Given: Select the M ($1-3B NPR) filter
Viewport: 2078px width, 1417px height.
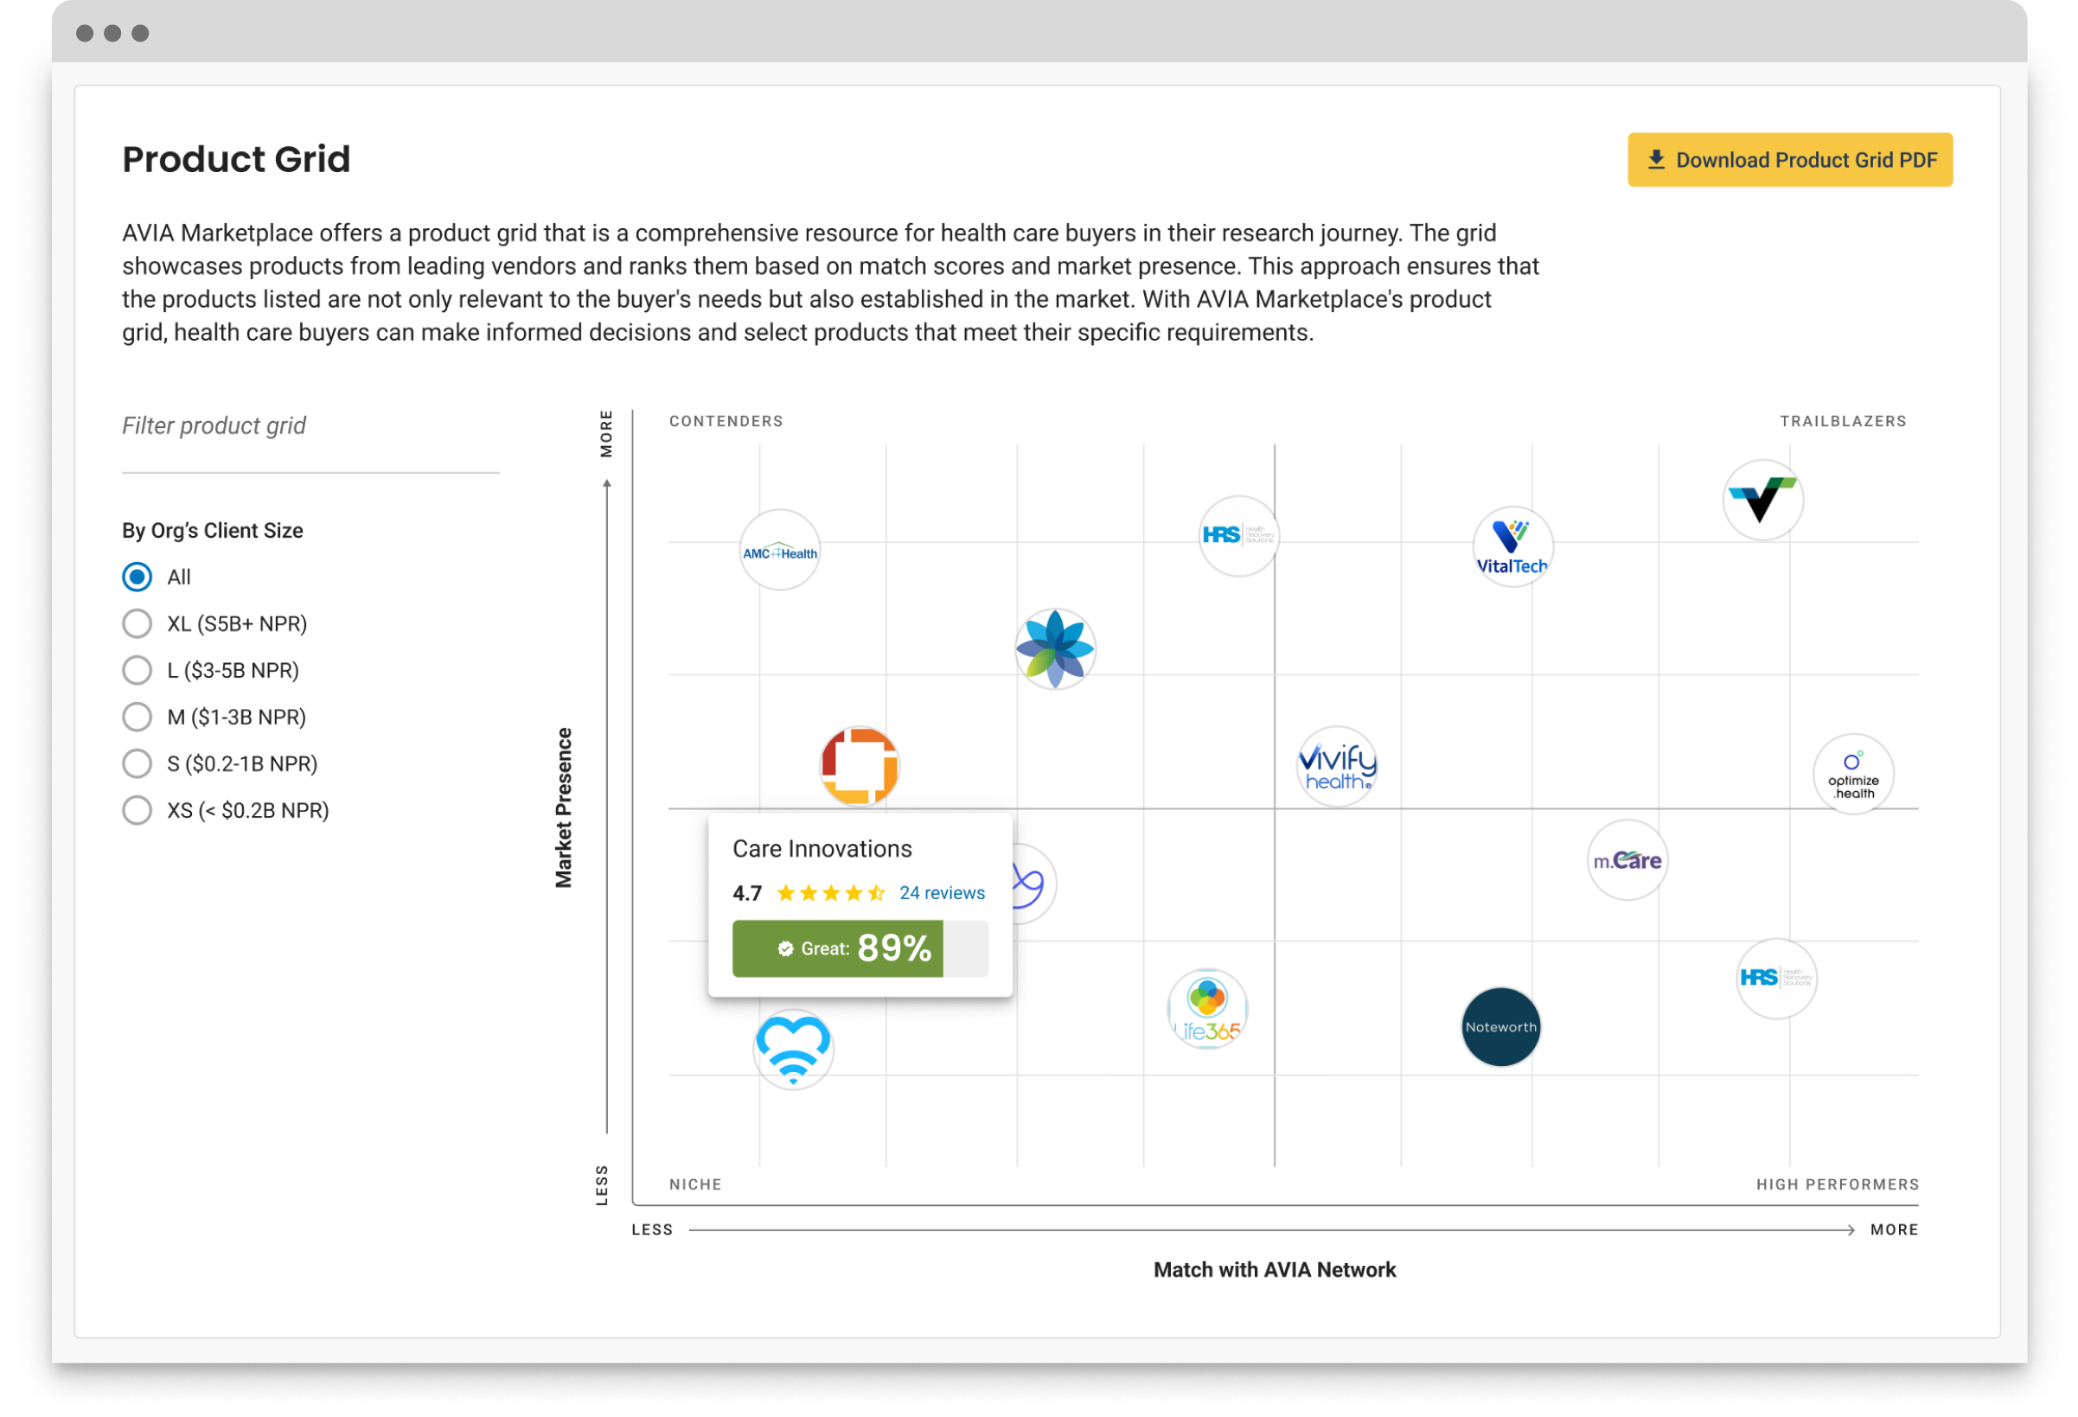Looking at the screenshot, I should point(137,717).
